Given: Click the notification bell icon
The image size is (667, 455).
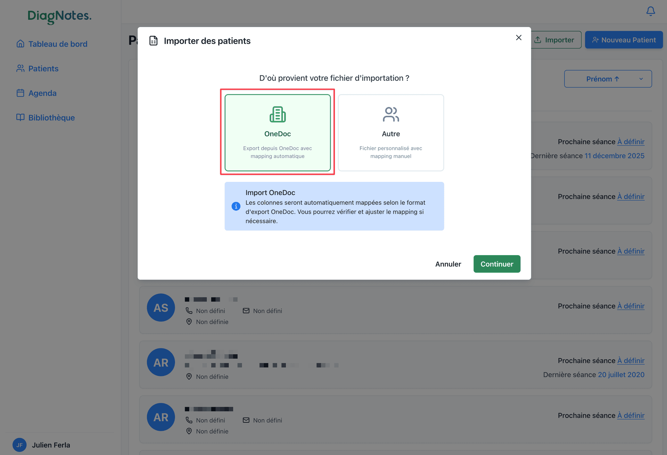Looking at the screenshot, I should coord(650,11).
